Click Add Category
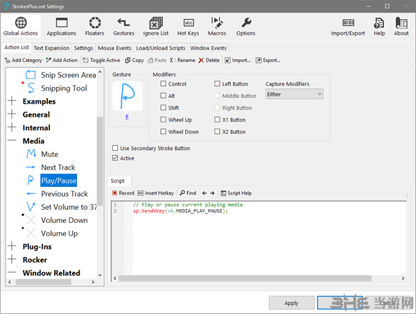 (24, 60)
